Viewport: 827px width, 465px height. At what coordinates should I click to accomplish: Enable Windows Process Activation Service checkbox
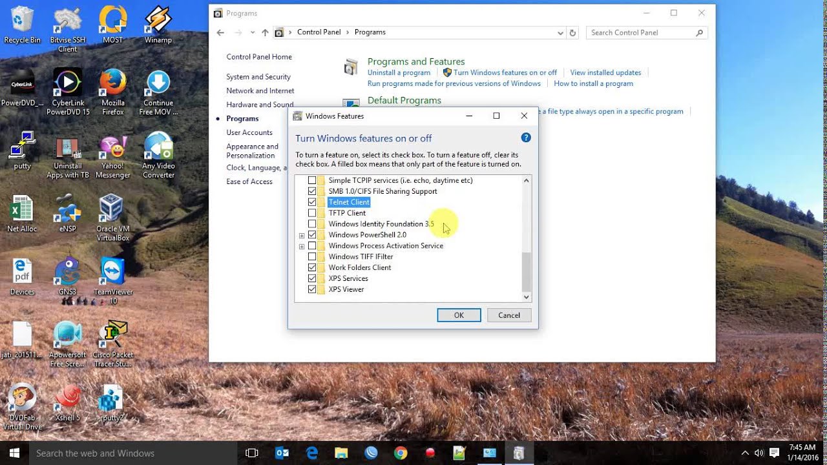(x=312, y=246)
